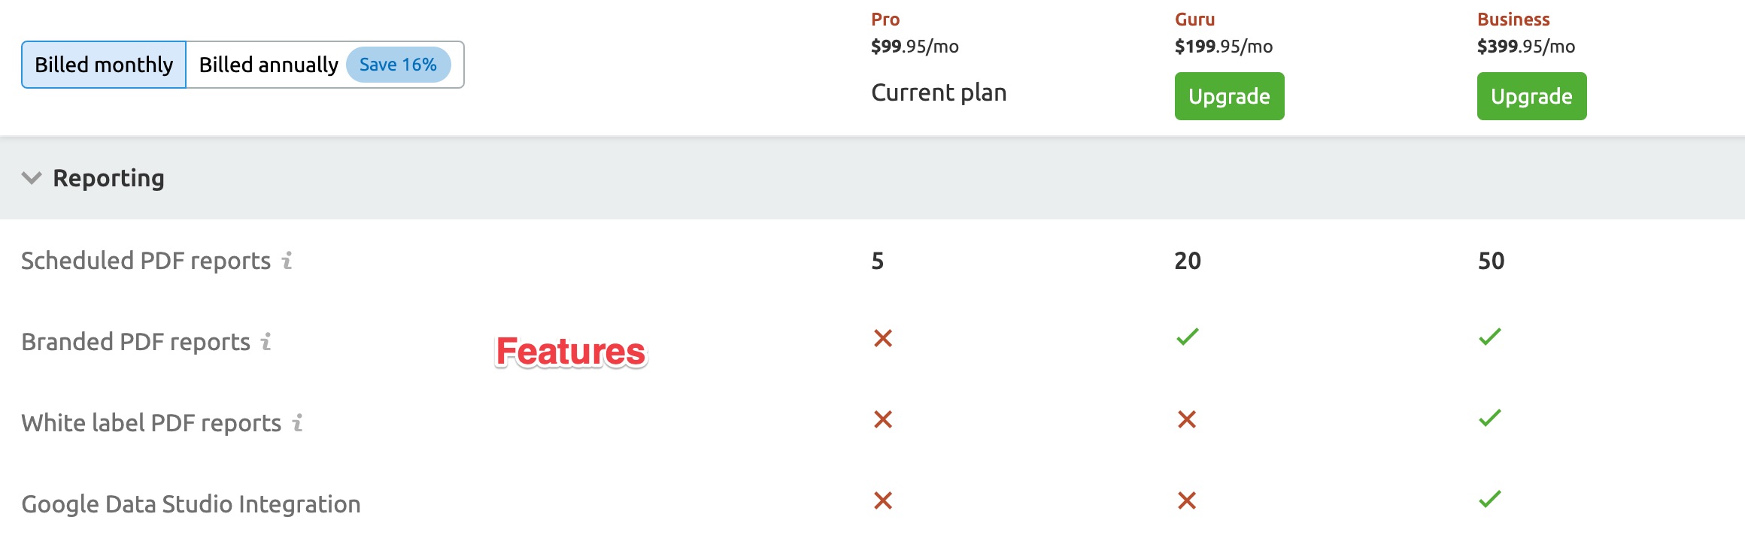Click Google Data Studio Integration label
Image resolution: width=1745 pixels, height=535 pixels.
point(191,504)
